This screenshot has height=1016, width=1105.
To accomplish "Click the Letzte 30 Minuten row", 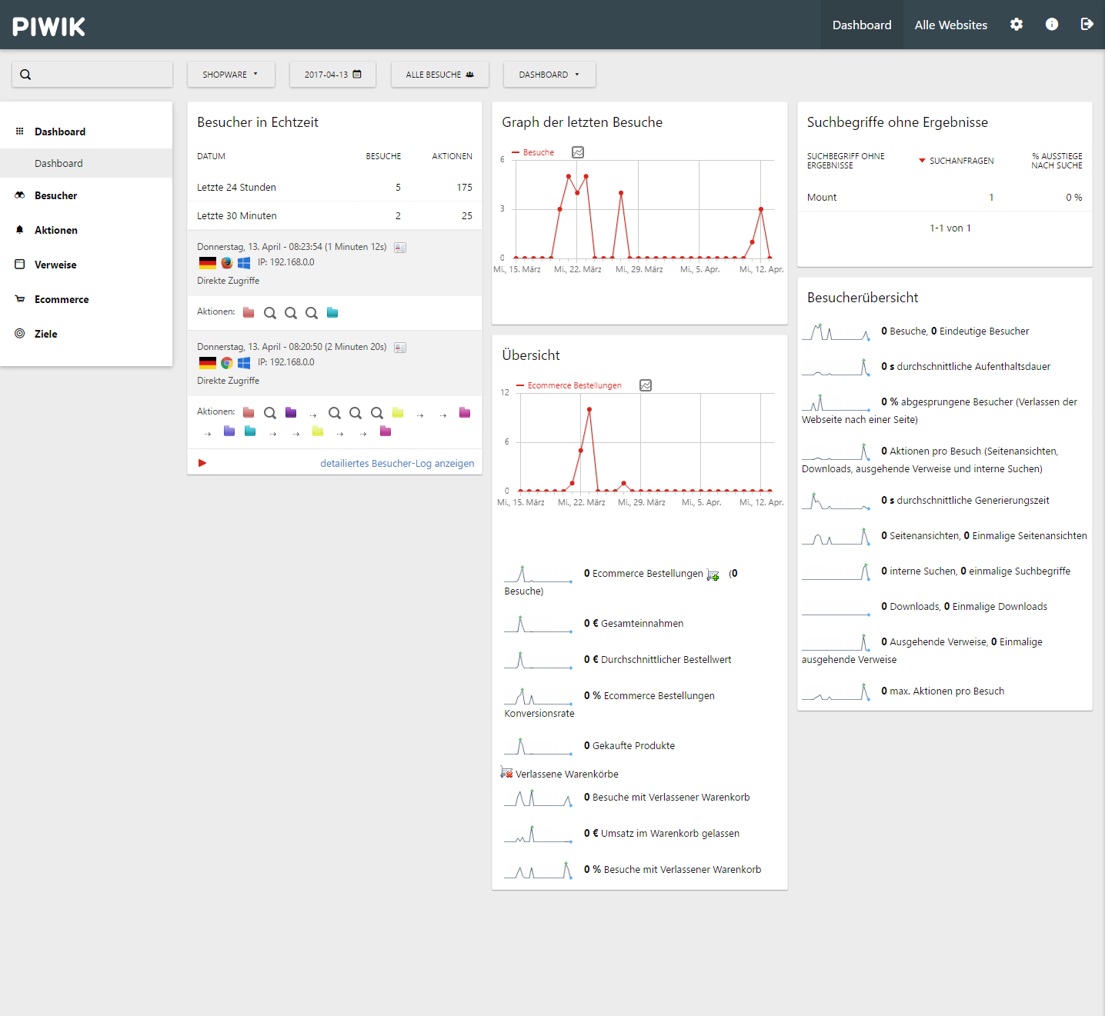I will (x=335, y=215).
